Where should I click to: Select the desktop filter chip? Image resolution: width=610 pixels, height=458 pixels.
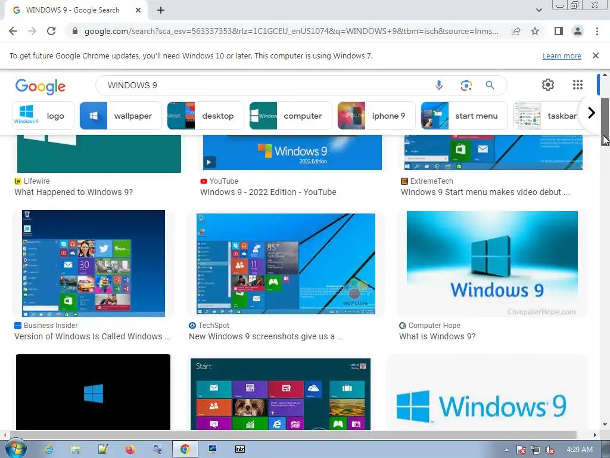coord(206,116)
